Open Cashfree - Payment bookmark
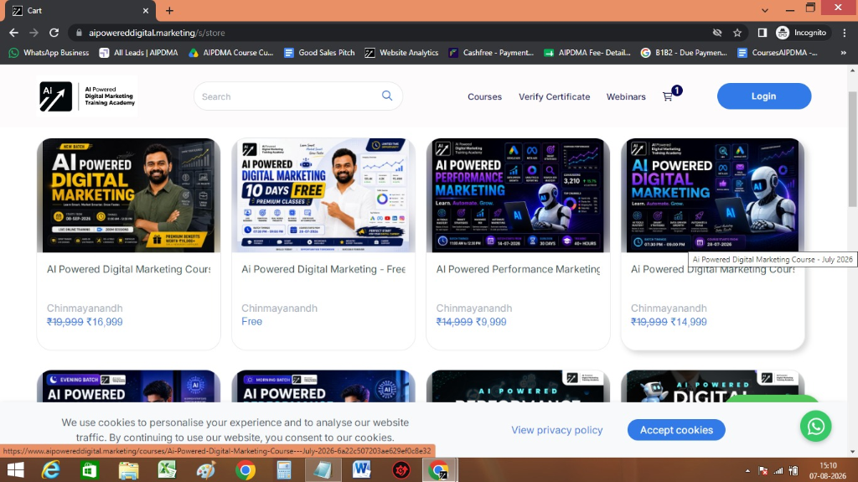This screenshot has width=858, height=482. coord(491,53)
